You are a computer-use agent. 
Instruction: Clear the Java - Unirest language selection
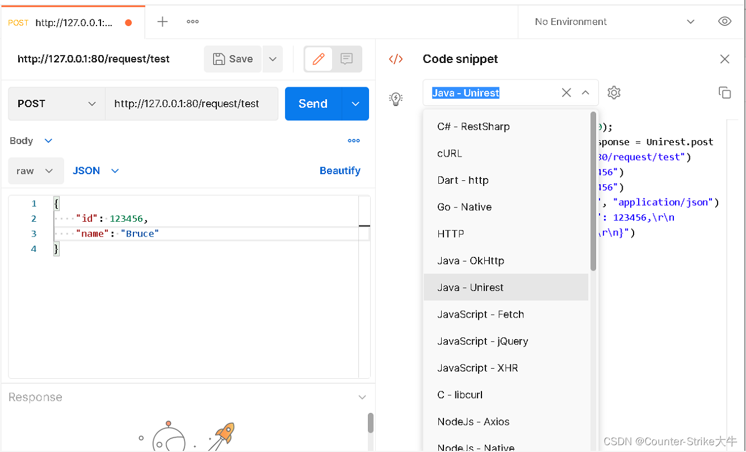click(x=566, y=92)
